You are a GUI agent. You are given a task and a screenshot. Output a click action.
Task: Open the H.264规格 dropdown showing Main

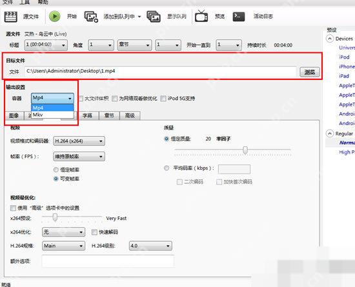coord(64,246)
